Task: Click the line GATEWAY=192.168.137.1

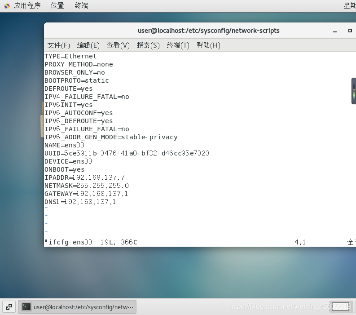Action: (86, 194)
